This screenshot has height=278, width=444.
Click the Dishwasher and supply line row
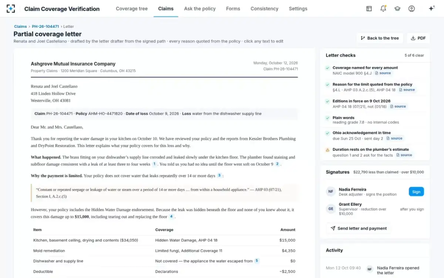[x=164, y=261]
